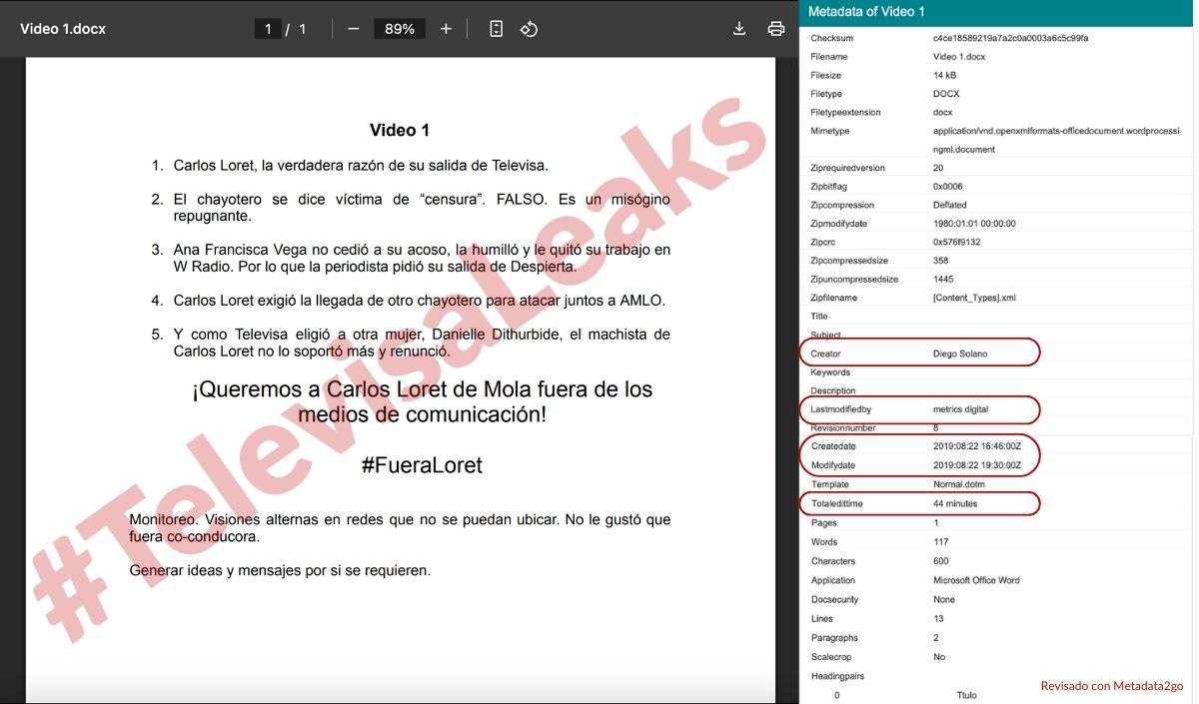Click the #FueraLoret hashtag in document
The image size is (1199, 704).
point(422,465)
